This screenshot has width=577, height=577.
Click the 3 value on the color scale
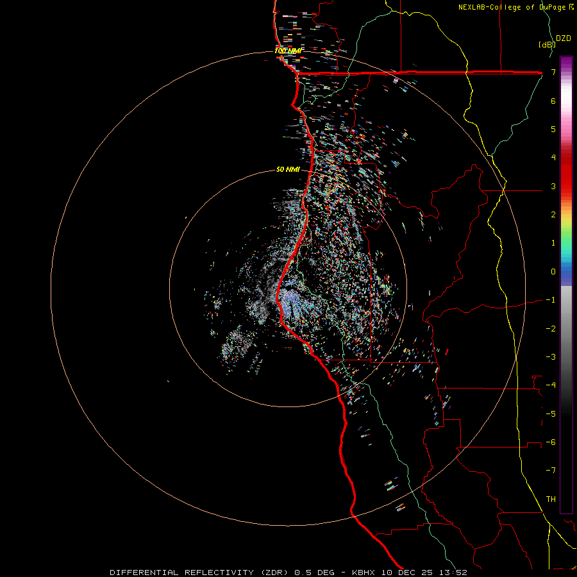point(553,186)
